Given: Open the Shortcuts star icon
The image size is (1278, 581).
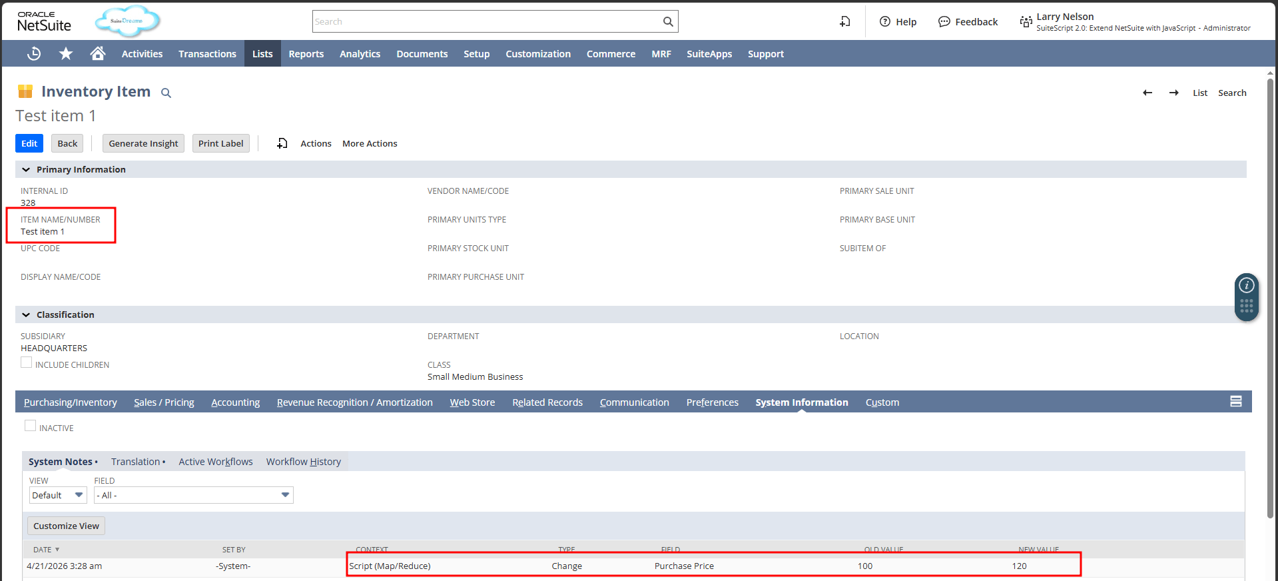Looking at the screenshot, I should tap(65, 54).
